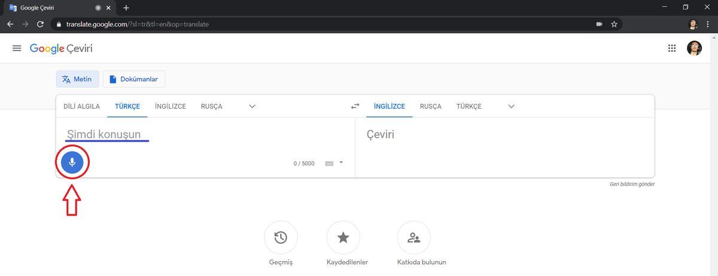Viewport: 718px width, 276px height.
Task: Swap source and target languages
Action: point(355,106)
